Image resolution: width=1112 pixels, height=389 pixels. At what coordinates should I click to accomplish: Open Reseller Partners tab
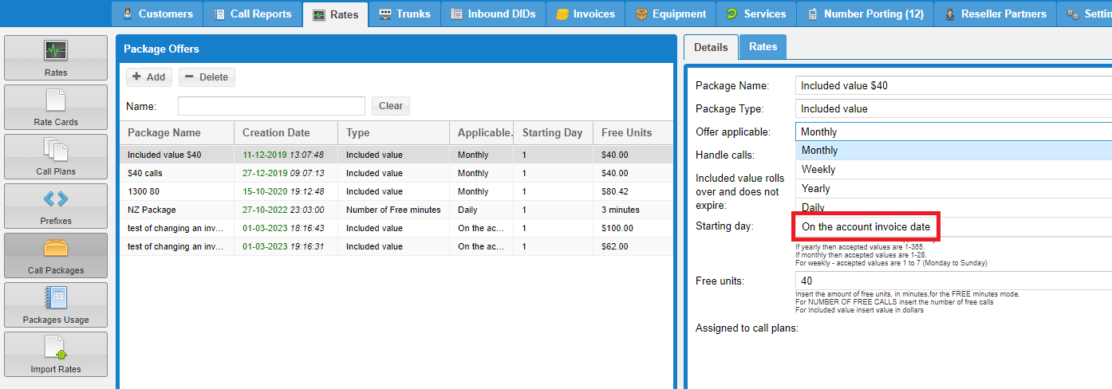click(x=995, y=14)
